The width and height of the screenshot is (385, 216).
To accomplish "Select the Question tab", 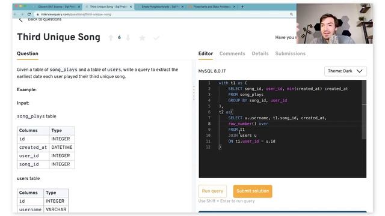I will coord(28,53).
